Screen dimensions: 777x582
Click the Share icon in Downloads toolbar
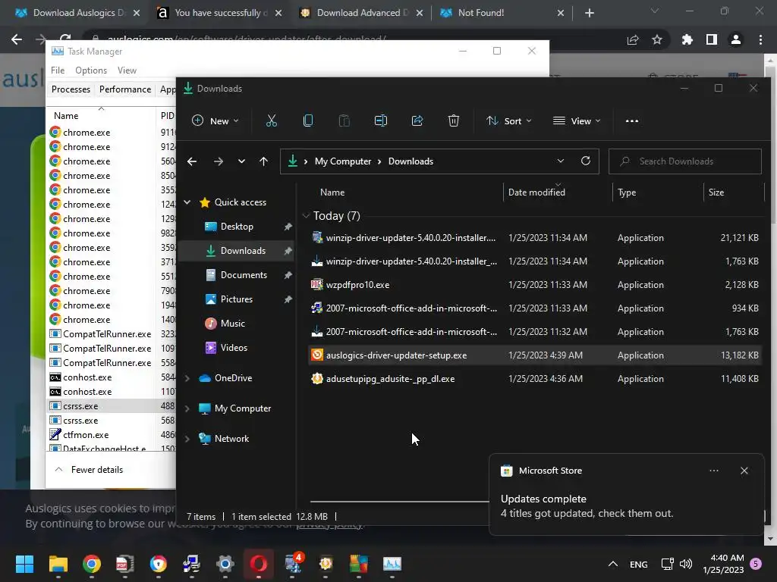417,120
